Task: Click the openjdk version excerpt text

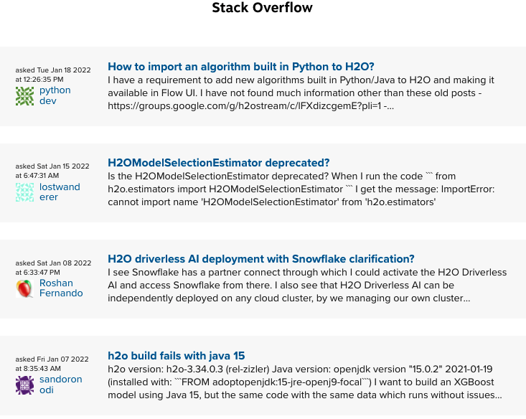Action: tap(304, 382)
